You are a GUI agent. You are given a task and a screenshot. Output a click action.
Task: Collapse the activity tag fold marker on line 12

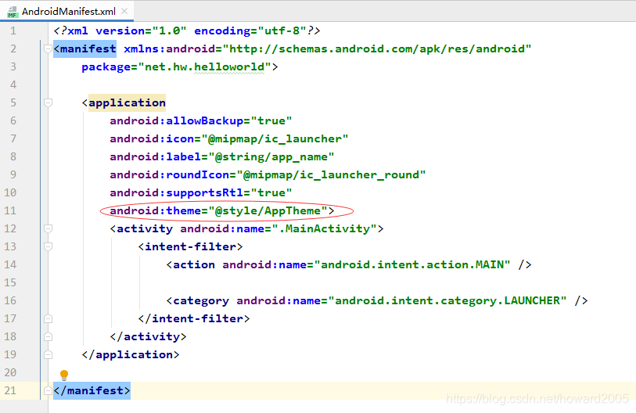[48, 229]
